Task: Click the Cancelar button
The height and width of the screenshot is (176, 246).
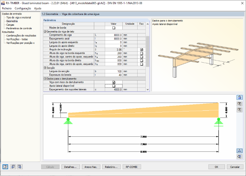Action: (x=235, y=167)
